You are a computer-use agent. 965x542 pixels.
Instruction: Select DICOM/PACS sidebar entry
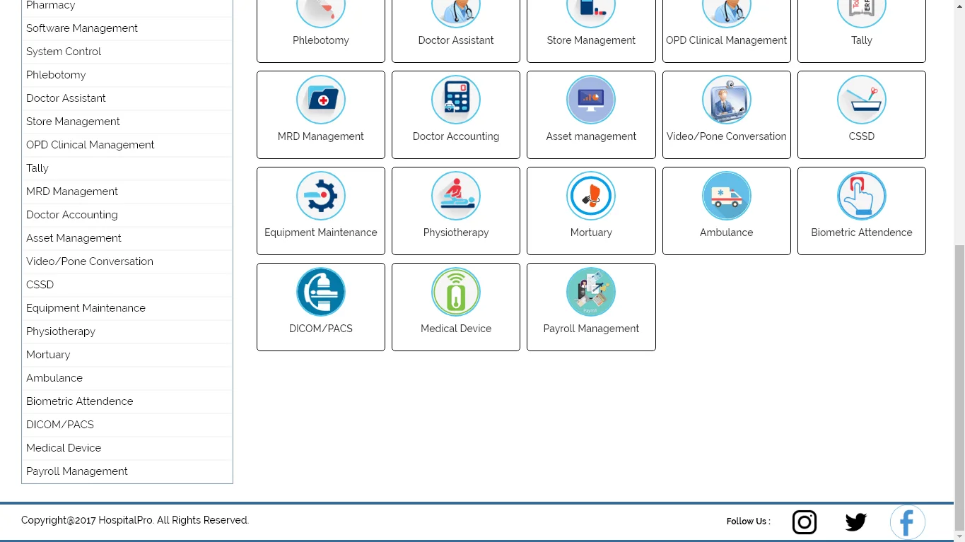[127, 425]
